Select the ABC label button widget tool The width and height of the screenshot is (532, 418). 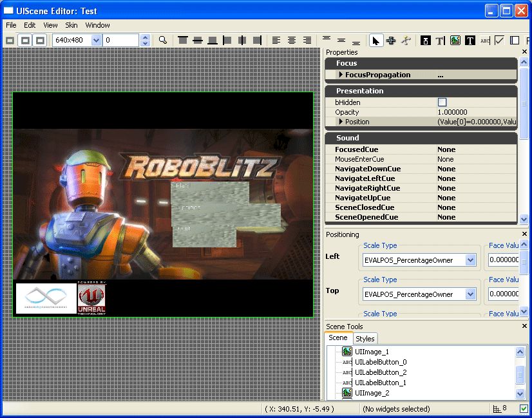pos(485,40)
